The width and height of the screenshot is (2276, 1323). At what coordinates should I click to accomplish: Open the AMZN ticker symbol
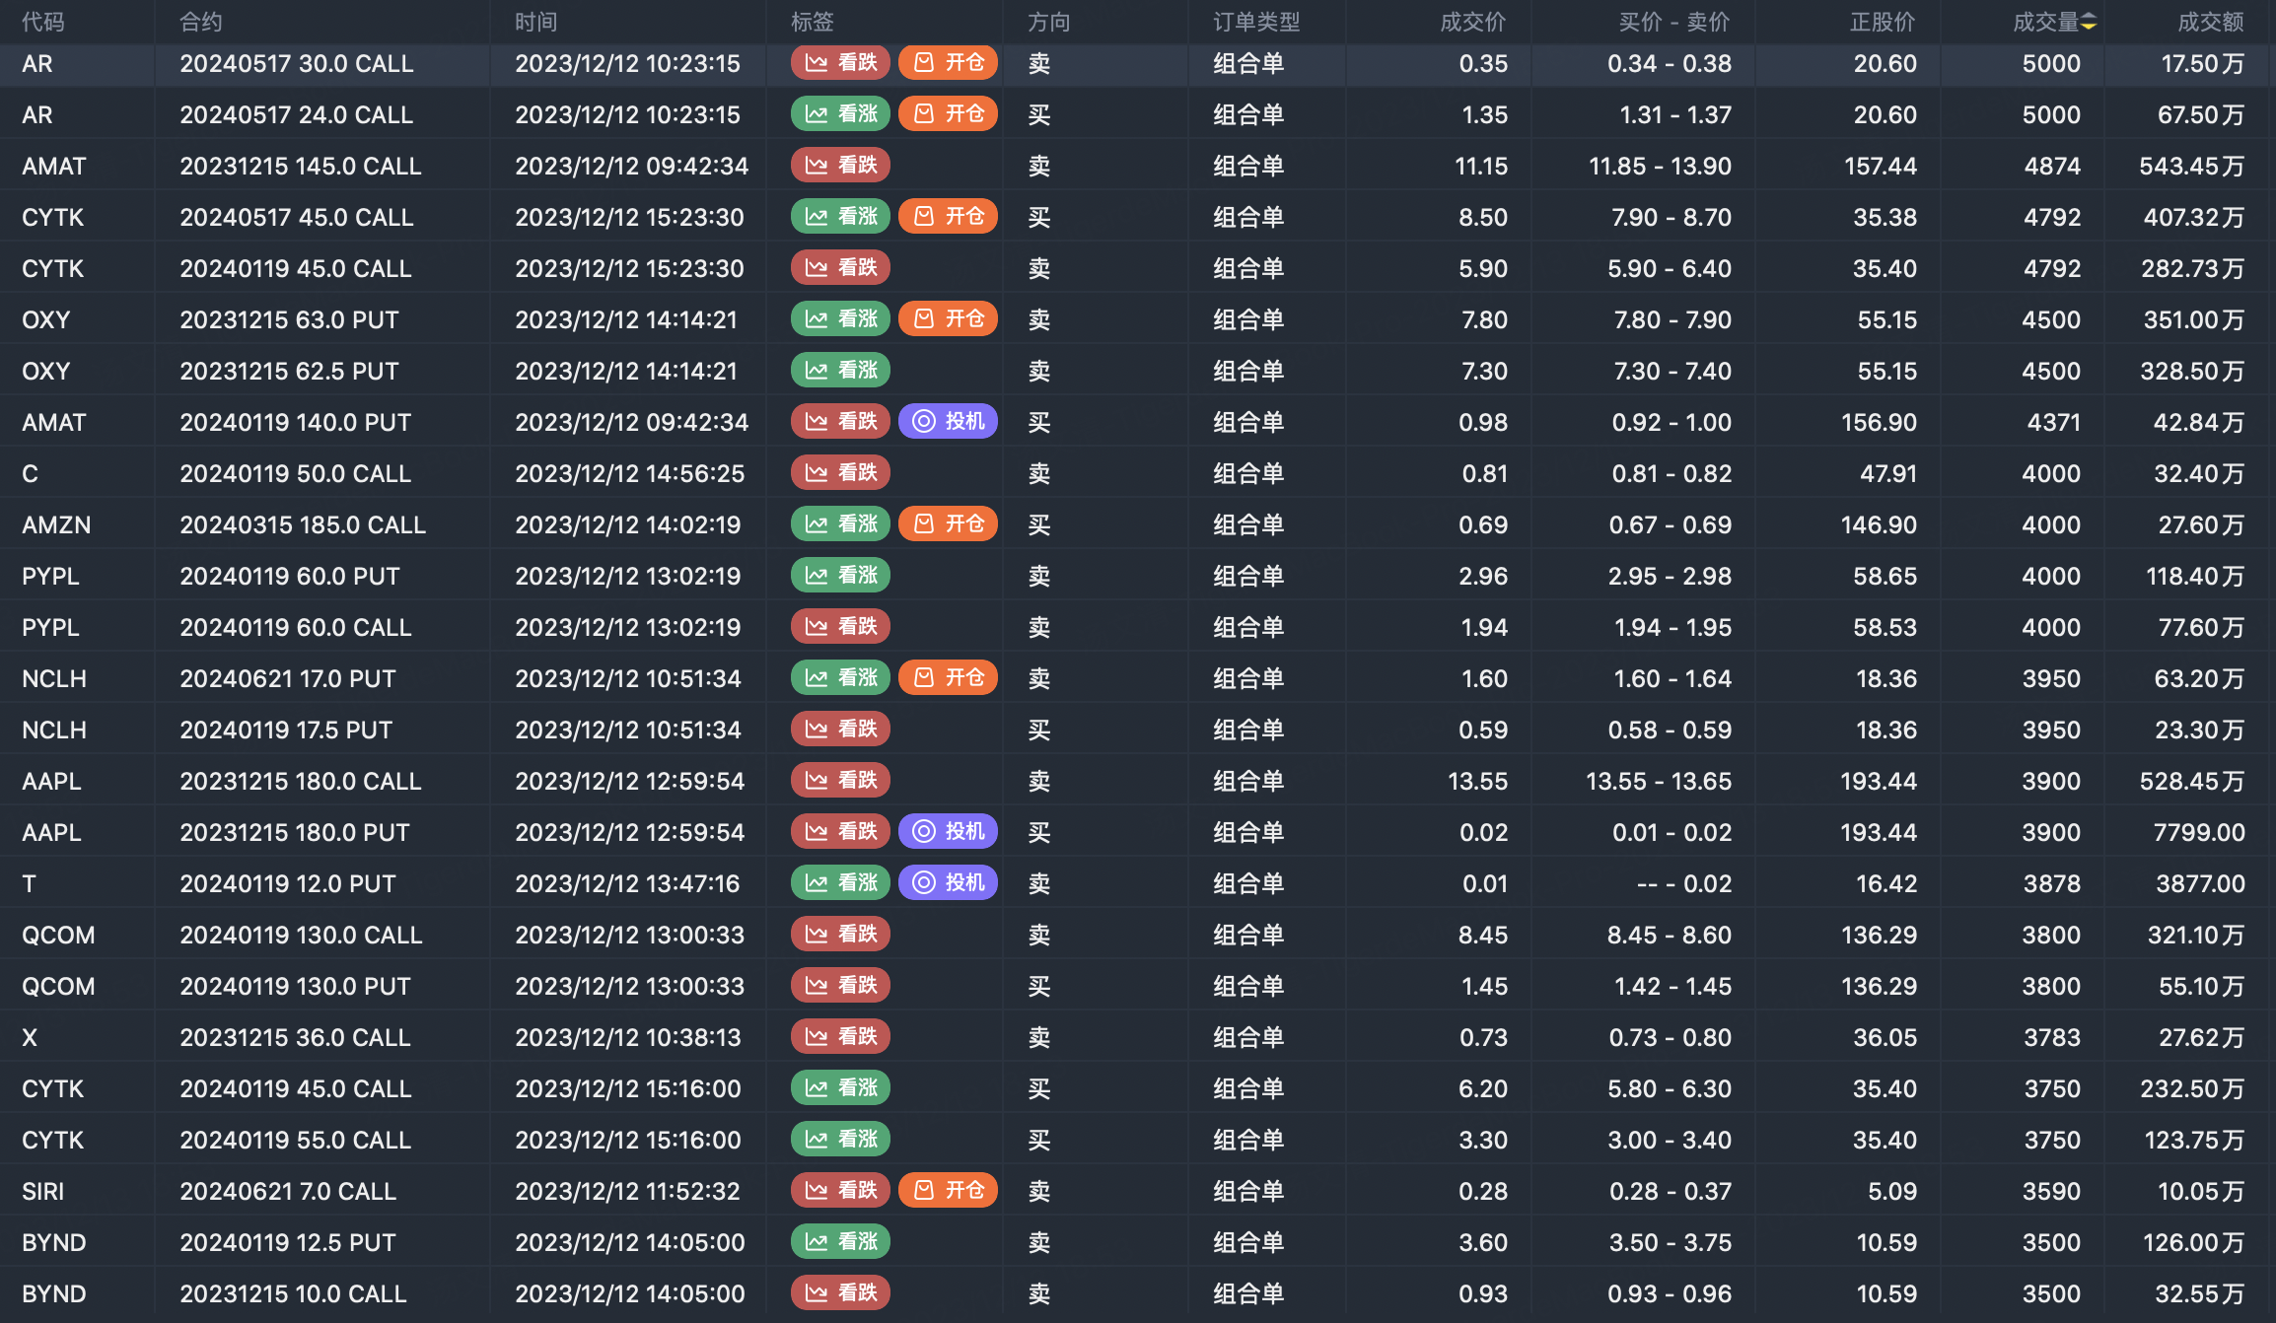point(56,524)
